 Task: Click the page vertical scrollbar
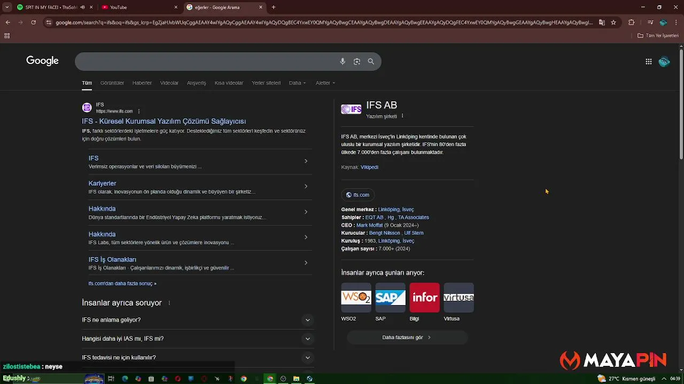[681, 105]
